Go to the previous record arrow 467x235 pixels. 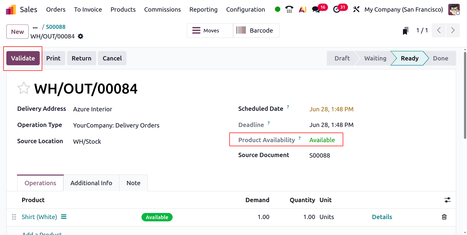point(439,30)
